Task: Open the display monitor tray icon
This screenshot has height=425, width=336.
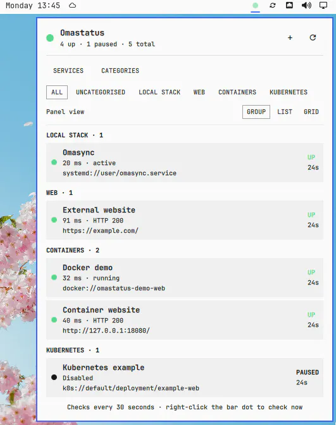Action: [323, 6]
